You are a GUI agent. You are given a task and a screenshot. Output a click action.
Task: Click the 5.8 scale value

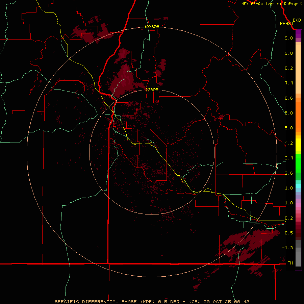289,113
